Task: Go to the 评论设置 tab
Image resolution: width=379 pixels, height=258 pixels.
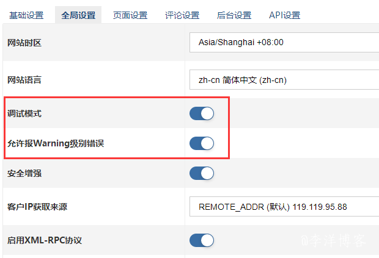Action: tap(182, 15)
